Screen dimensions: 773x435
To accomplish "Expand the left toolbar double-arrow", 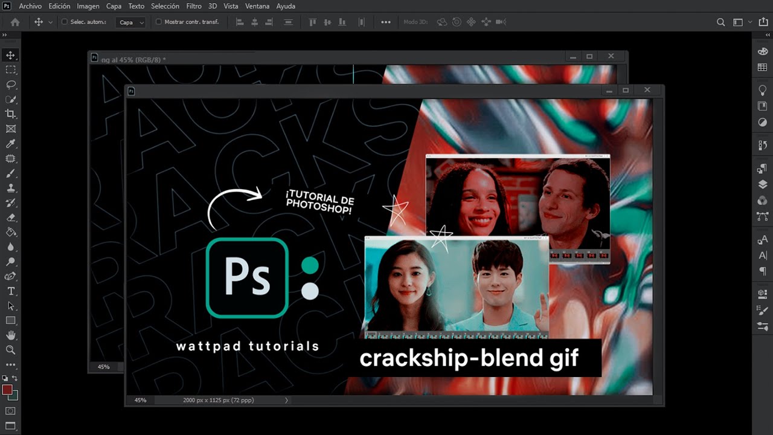I will point(5,35).
